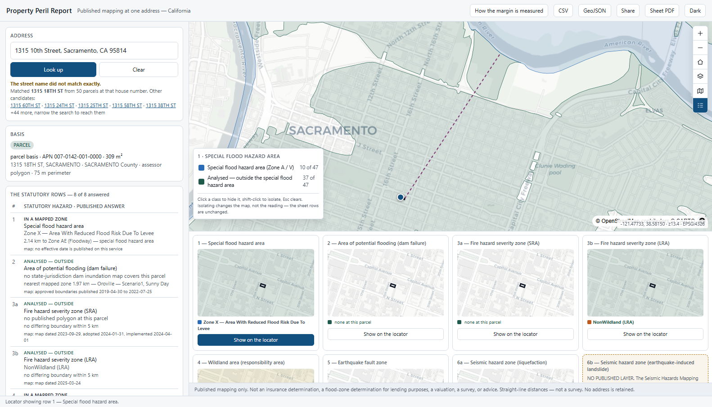
Task: Open the Fire hazard SRA map thumbnail
Action: (515, 283)
